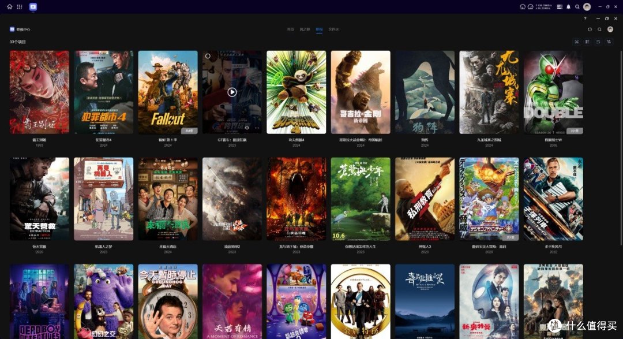Refresh the media library
This screenshot has width=623, height=339.
click(590, 29)
